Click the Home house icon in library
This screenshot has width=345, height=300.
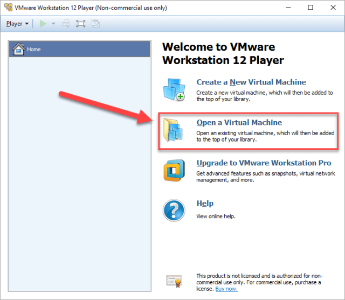18,49
